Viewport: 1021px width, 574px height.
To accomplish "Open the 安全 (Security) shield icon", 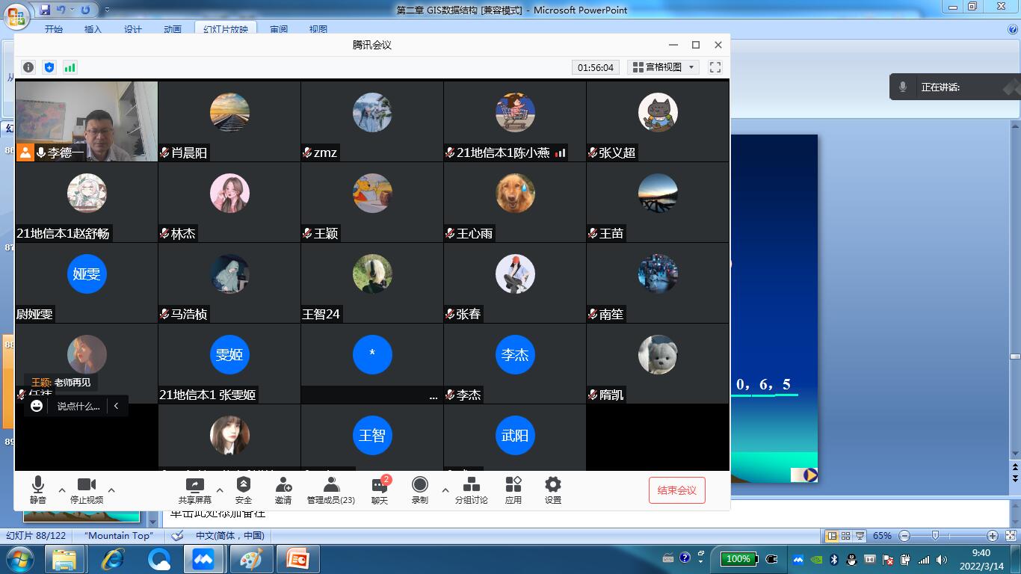I will (x=244, y=490).
